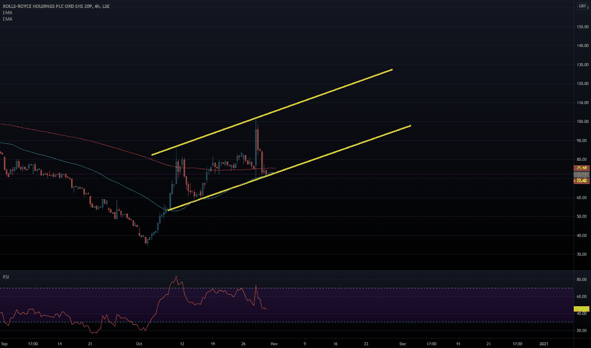Click 90.00 on the price axis
The image size is (591, 348).
pos(582,140)
